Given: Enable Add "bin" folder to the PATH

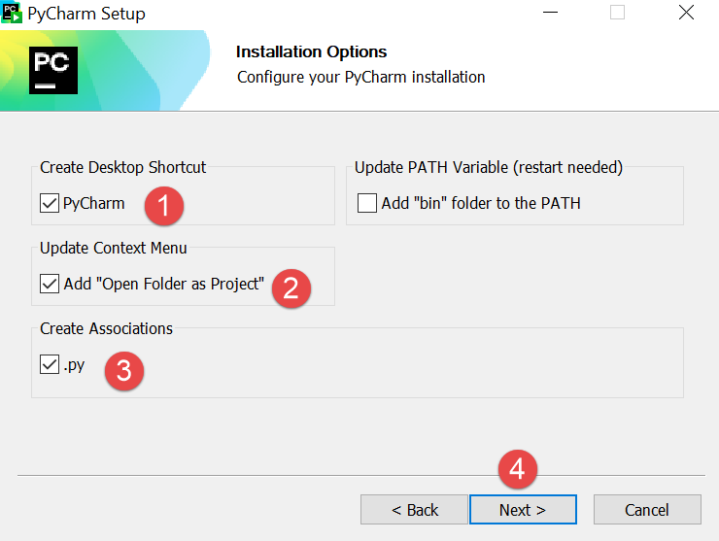Looking at the screenshot, I should tap(366, 204).
